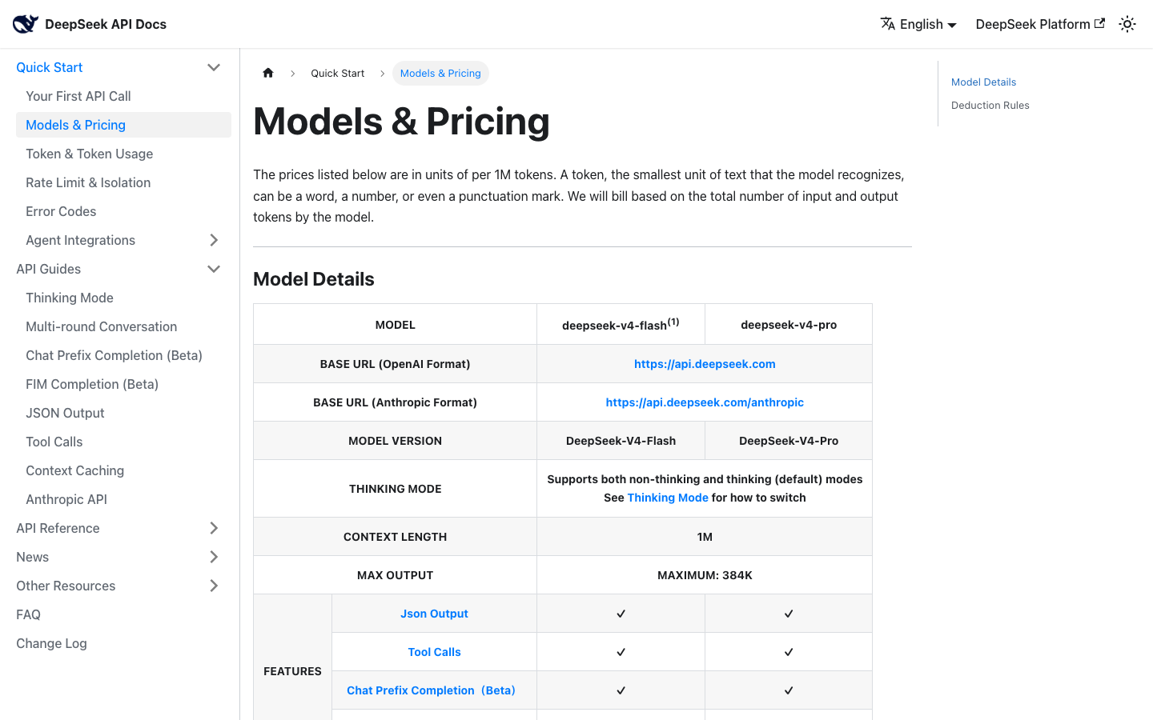Click Quick Start in the breadcrumb
This screenshot has height=720, width=1153.
pos(338,73)
